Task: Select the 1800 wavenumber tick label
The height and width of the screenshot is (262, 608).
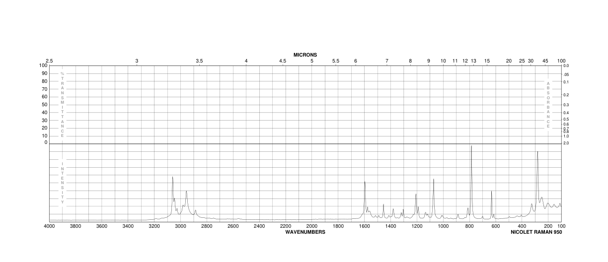Action: (338, 226)
